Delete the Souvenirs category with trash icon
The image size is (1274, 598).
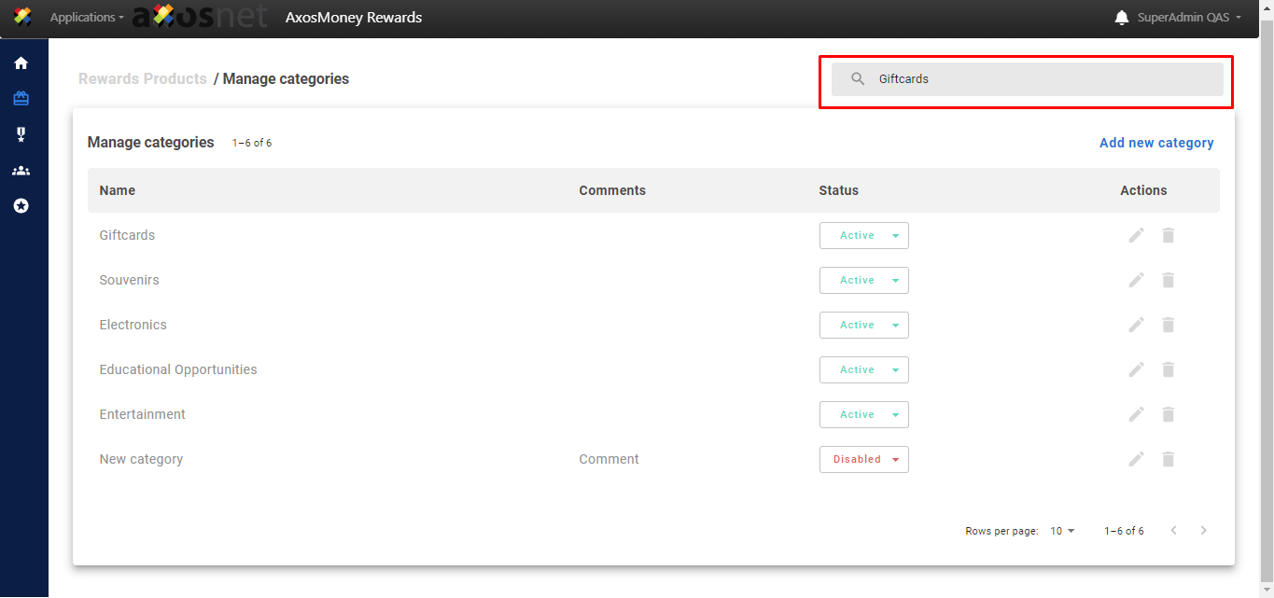coord(1168,280)
